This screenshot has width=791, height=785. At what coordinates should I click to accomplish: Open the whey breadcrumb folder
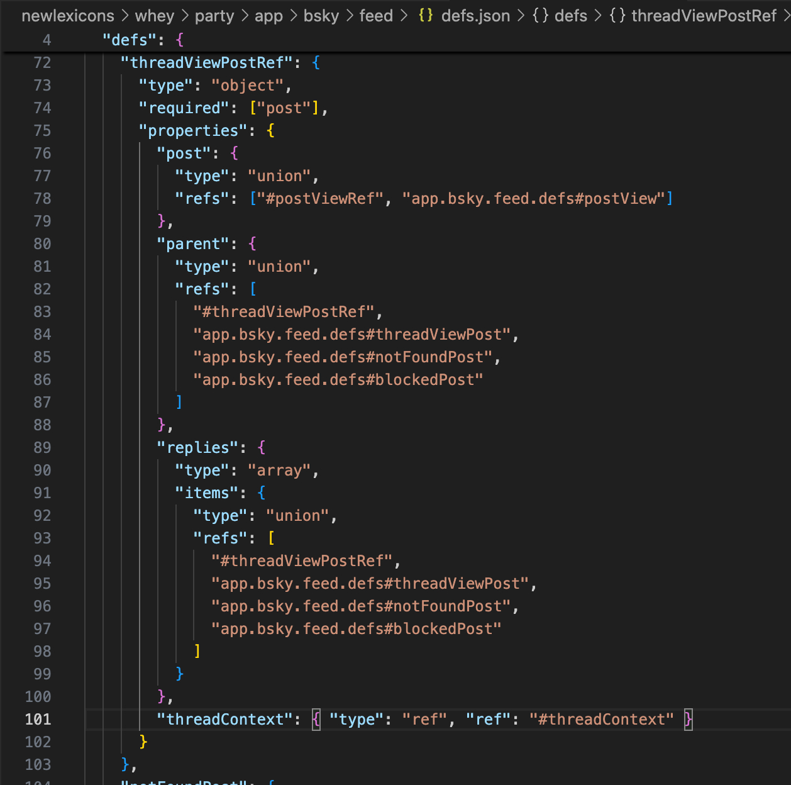pyautogui.click(x=154, y=15)
